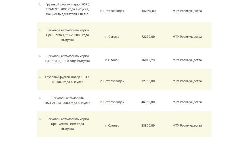This screenshot has width=227, height=141.
Task: Click МТУ Росимущества in Opel Corsa row
Action: [187, 37]
